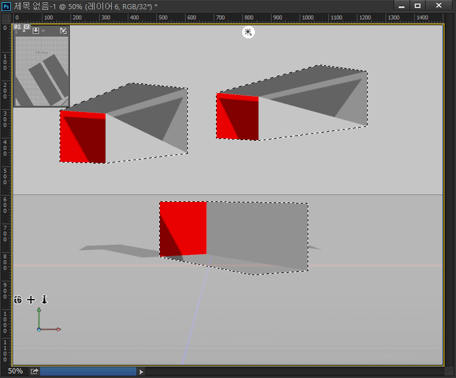Image resolution: width=456 pixels, height=378 pixels.
Task: Click the red X axis arrow
Action: coord(58,329)
